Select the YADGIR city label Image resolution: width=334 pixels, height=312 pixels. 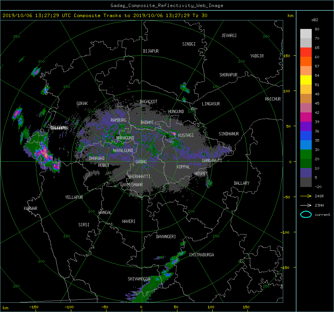257,56
